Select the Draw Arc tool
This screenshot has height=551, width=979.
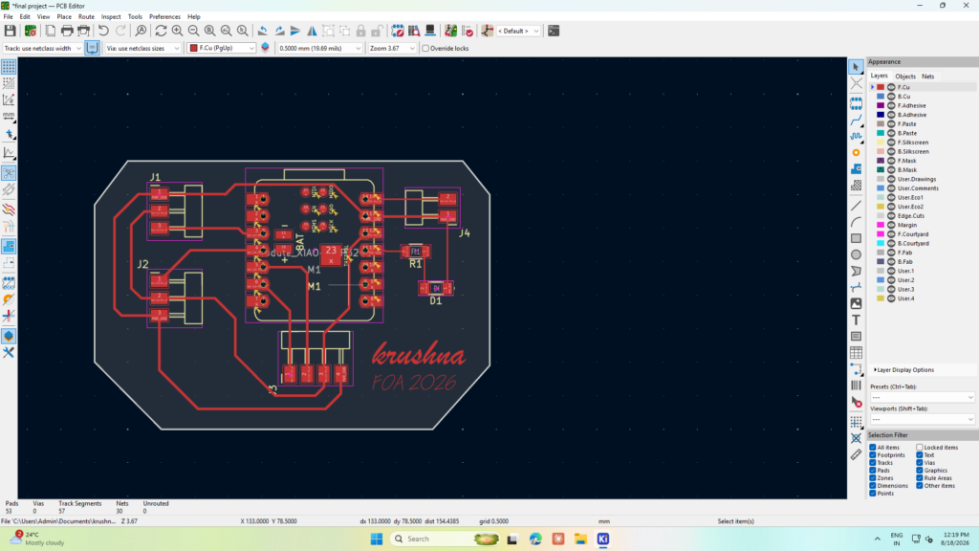pyautogui.click(x=856, y=222)
